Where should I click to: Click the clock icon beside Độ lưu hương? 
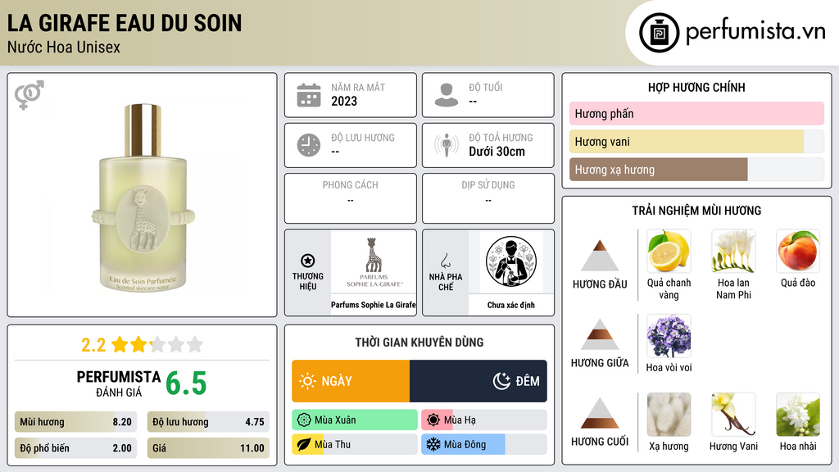tap(309, 145)
